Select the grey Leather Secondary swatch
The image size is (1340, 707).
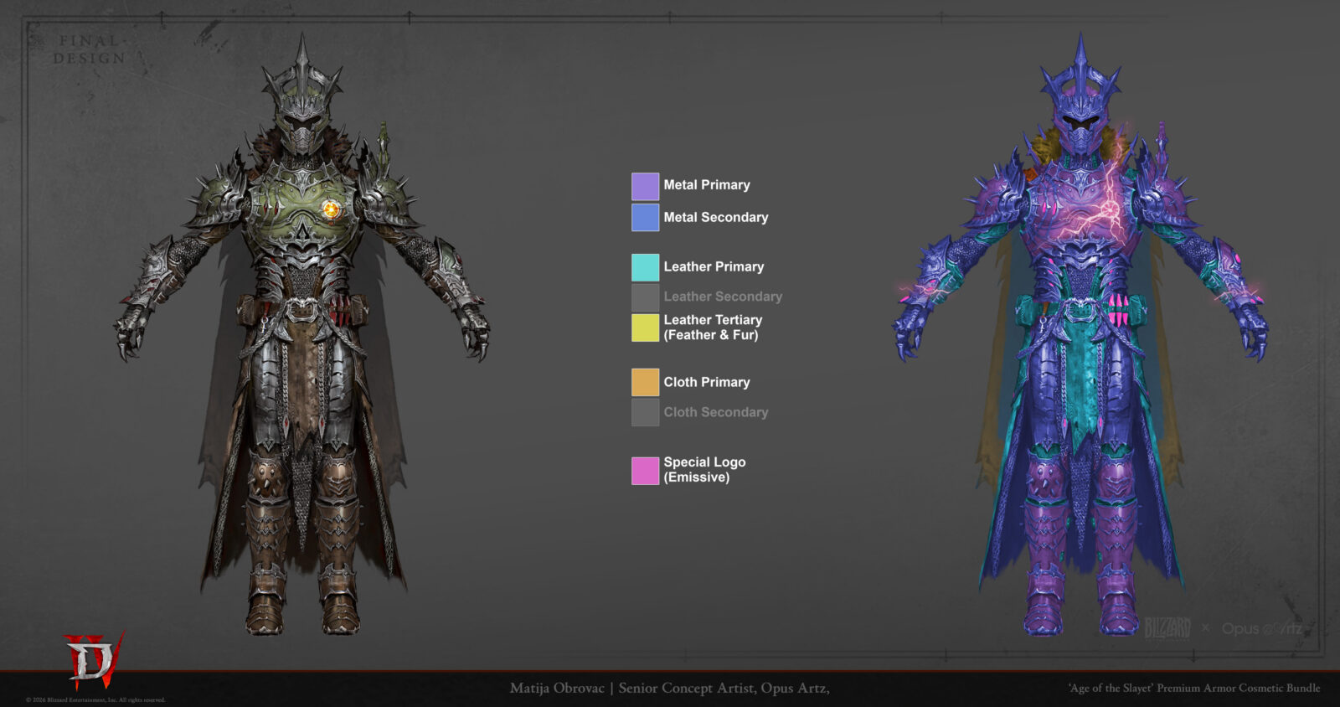645,297
